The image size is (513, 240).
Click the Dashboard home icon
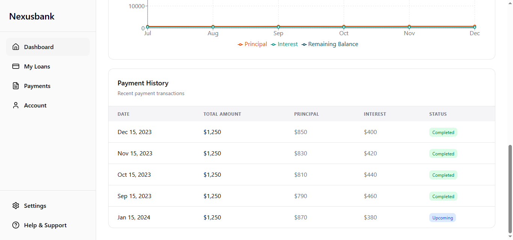tap(16, 47)
